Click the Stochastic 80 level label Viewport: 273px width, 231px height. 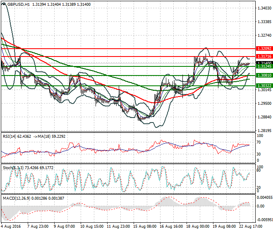pyautogui.click(x=259, y=170)
